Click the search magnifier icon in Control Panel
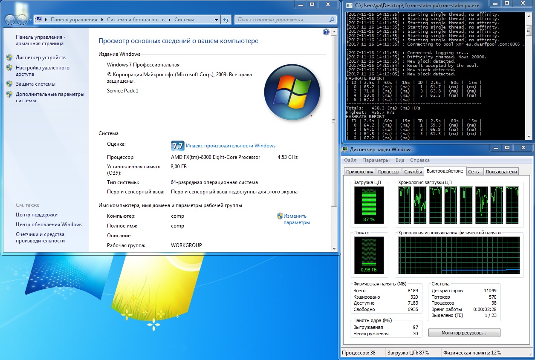This screenshot has width=535, height=360. [332, 20]
